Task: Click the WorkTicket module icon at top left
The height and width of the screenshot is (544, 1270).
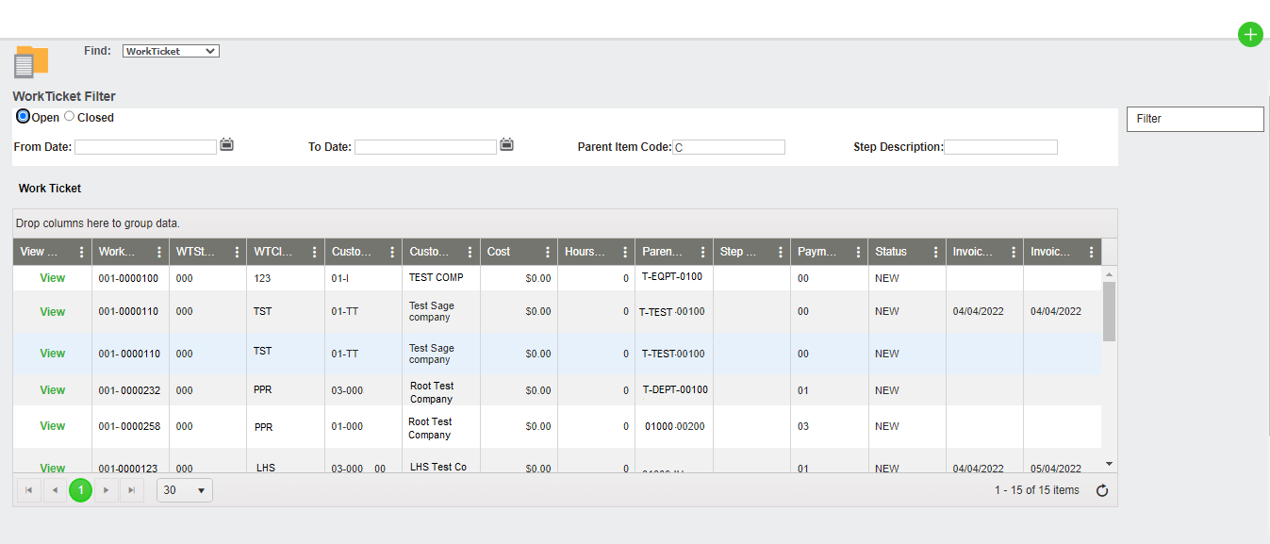Action: 30,61
